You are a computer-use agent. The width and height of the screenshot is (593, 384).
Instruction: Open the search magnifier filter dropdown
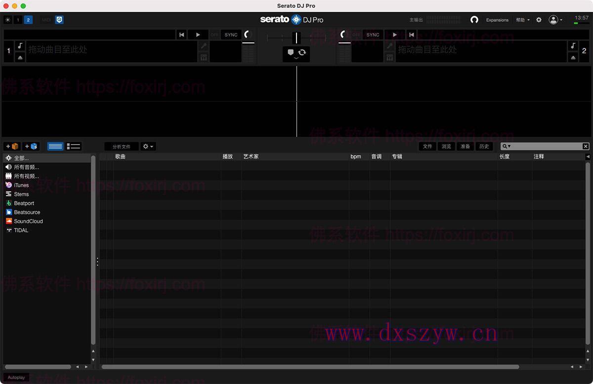[x=507, y=146]
